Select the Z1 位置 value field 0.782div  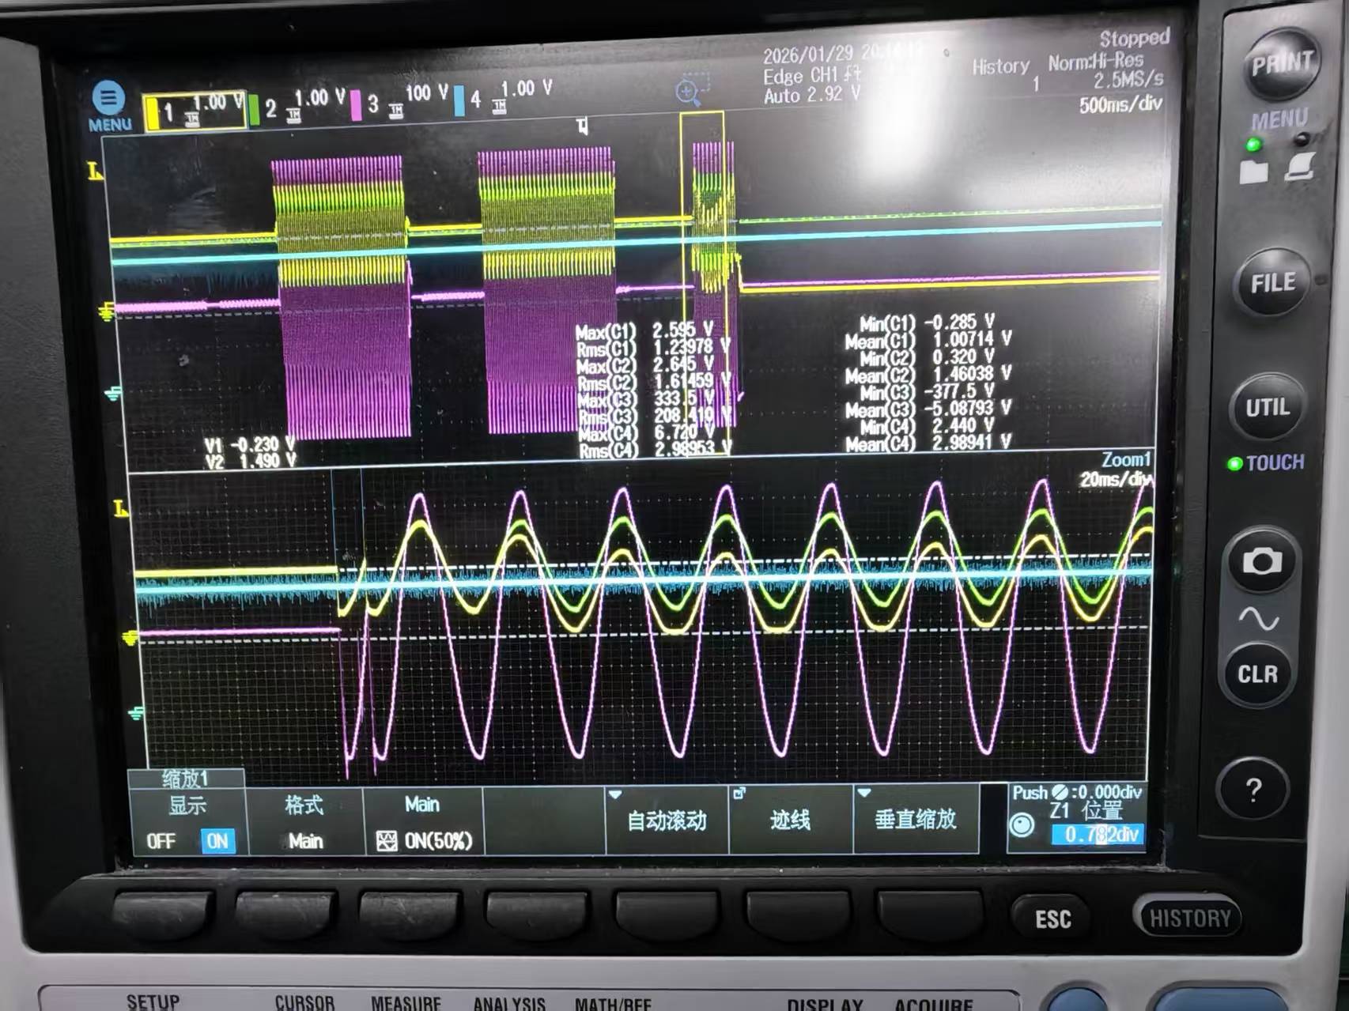tap(1098, 835)
